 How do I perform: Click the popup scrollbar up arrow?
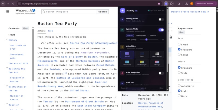(167, 8)
